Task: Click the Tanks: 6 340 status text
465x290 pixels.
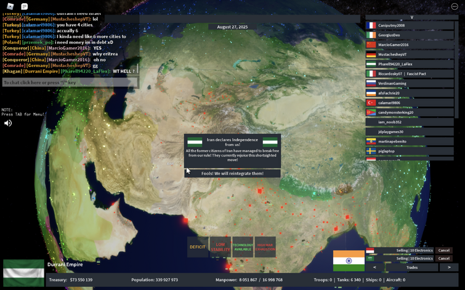Action: click(349, 280)
